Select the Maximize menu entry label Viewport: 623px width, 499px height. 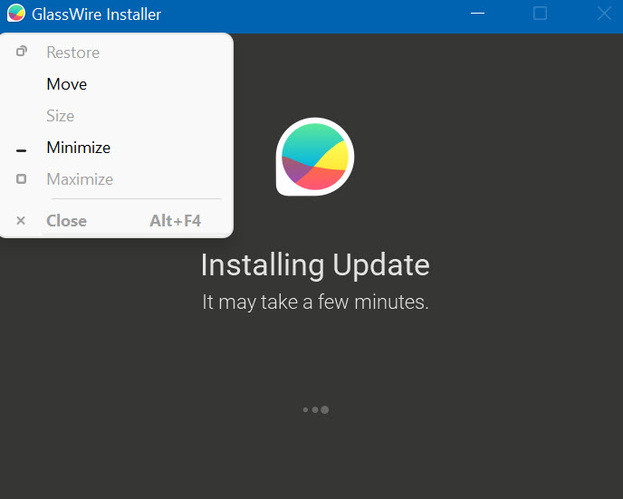pyautogui.click(x=80, y=179)
